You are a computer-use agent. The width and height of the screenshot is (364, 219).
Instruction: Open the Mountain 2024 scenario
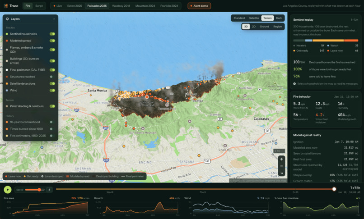click(145, 6)
